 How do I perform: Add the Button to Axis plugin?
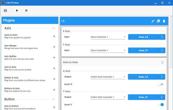pos(54,79)
